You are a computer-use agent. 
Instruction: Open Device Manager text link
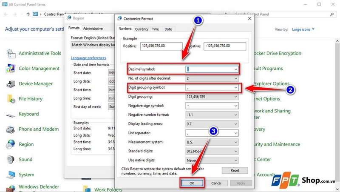tap(36, 84)
